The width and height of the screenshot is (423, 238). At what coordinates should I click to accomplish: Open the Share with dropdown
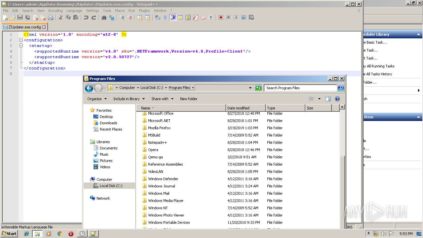(x=162, y=99)
